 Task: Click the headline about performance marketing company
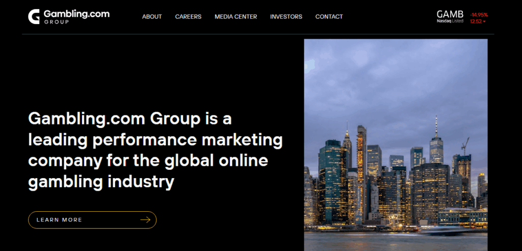coord(155,151)
